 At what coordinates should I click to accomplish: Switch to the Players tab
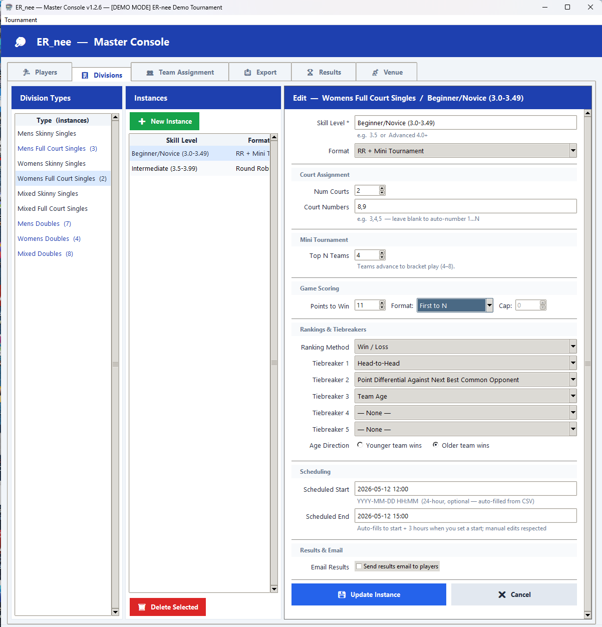tap(40, 72)
